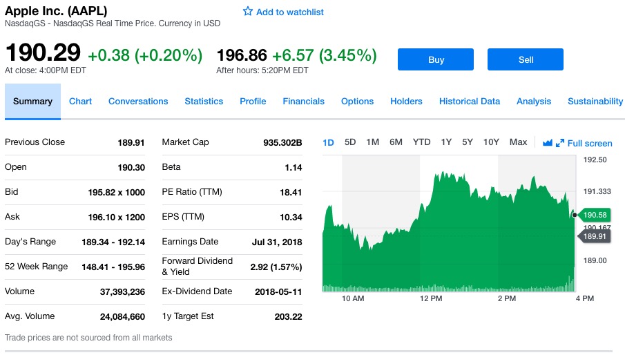Image resolution: width=625 pixels, height=355 pixels.
Task: Click the EPS (TTM) value 10.34
Action: coord(291,217)
